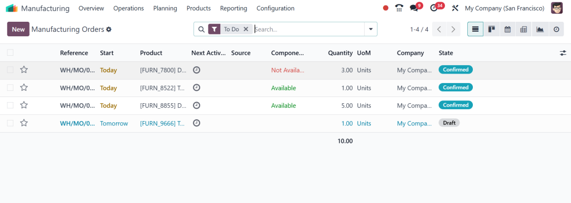Screen dimensions: 571x203
Task: Click the 5.00 quantity cell
Action: coord(347,105)
